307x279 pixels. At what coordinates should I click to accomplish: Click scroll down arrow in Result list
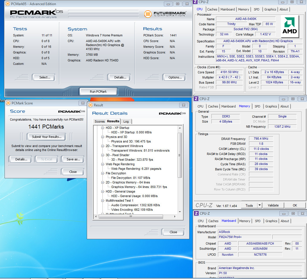point(180,212)
